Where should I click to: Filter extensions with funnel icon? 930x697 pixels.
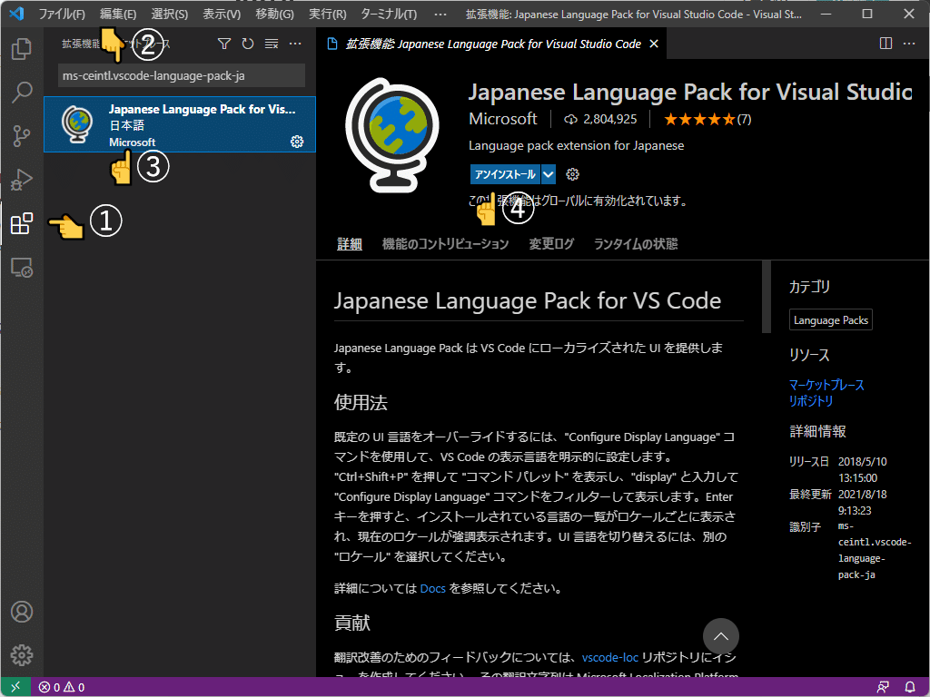pos(224,44)
